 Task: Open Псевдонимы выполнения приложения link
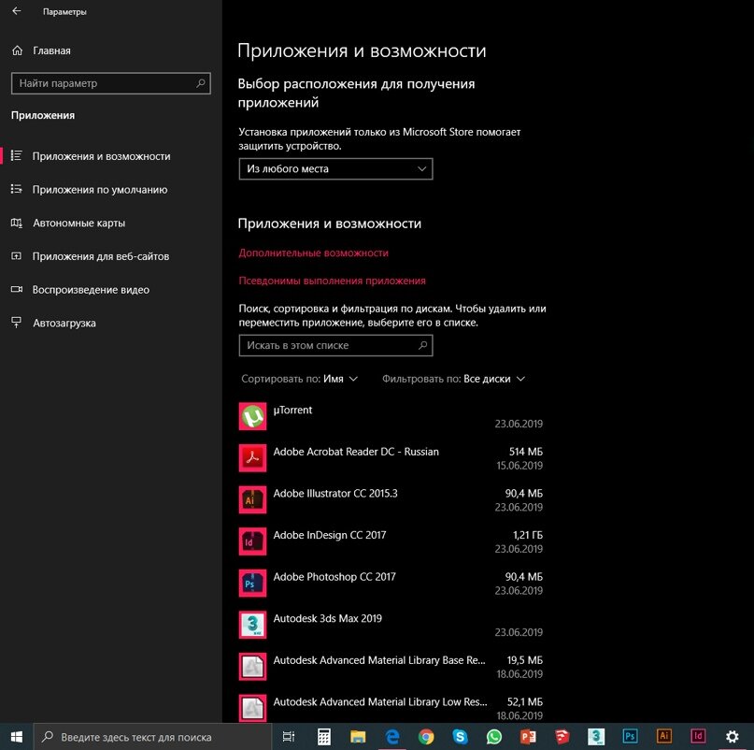pos(333,281)
